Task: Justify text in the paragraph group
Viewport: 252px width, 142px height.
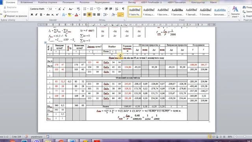Action: 98,15
